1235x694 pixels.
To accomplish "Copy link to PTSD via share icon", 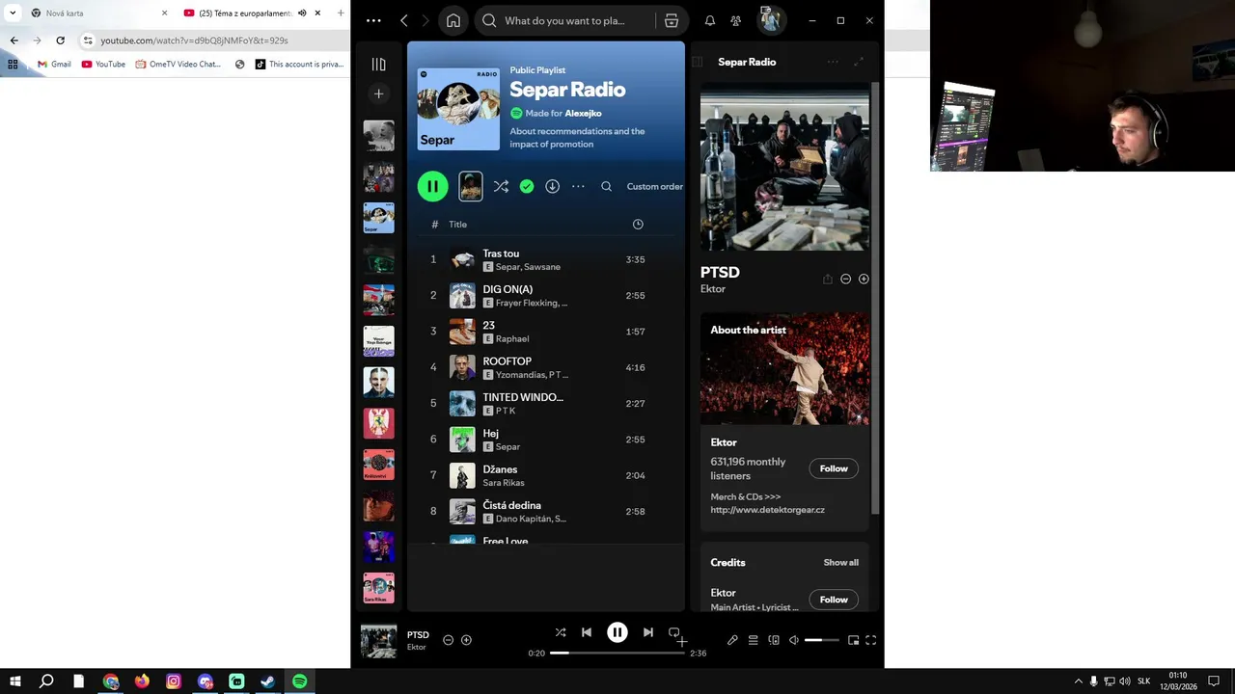I will click(827, 279).
